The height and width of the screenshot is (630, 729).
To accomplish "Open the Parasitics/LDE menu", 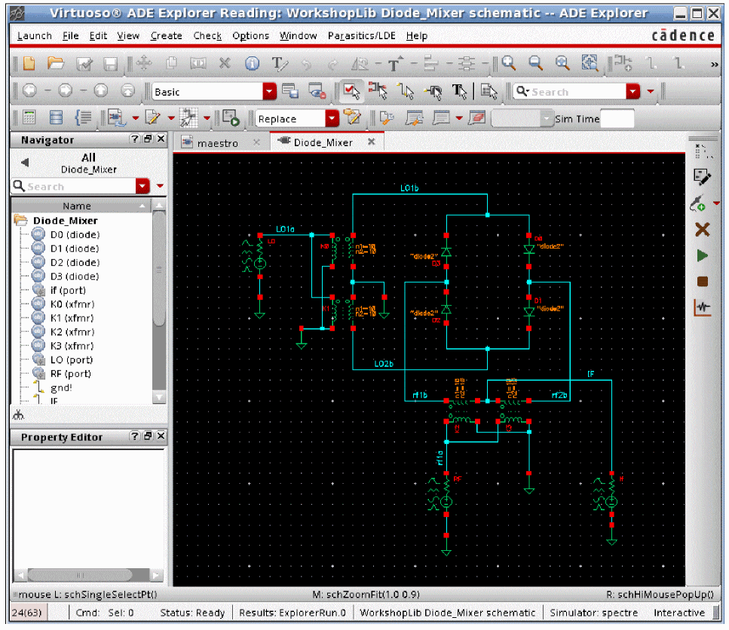I will [363, 35].
